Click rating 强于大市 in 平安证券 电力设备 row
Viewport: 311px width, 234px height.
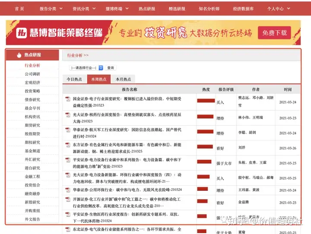(x=224, y=163)
